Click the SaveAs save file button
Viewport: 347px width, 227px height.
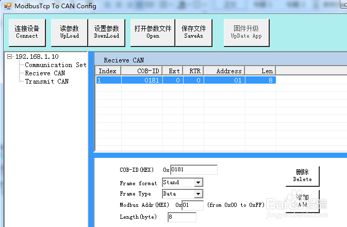pyautogui.click(x=194, y=33)
